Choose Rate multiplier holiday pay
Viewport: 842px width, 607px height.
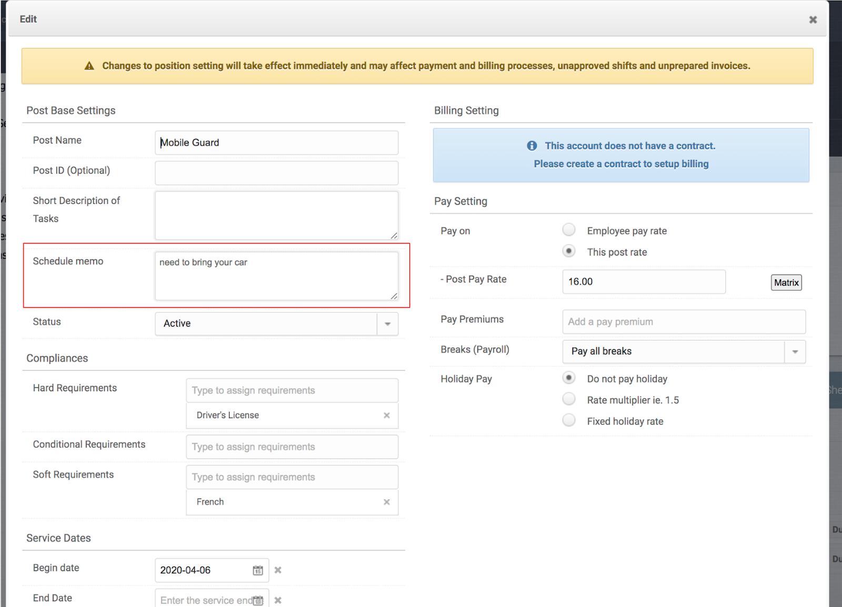click(569, 399)
